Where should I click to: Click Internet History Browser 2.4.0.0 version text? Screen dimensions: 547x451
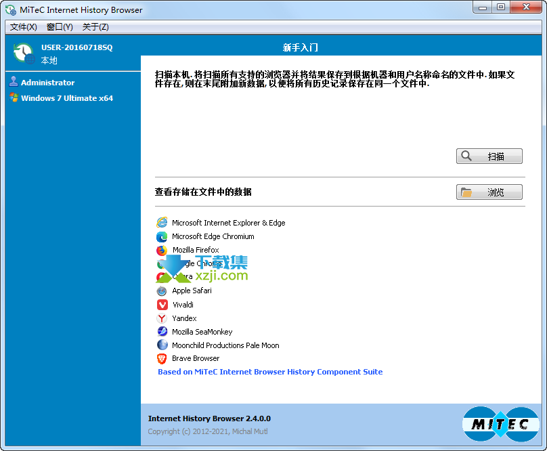point(209,418)
